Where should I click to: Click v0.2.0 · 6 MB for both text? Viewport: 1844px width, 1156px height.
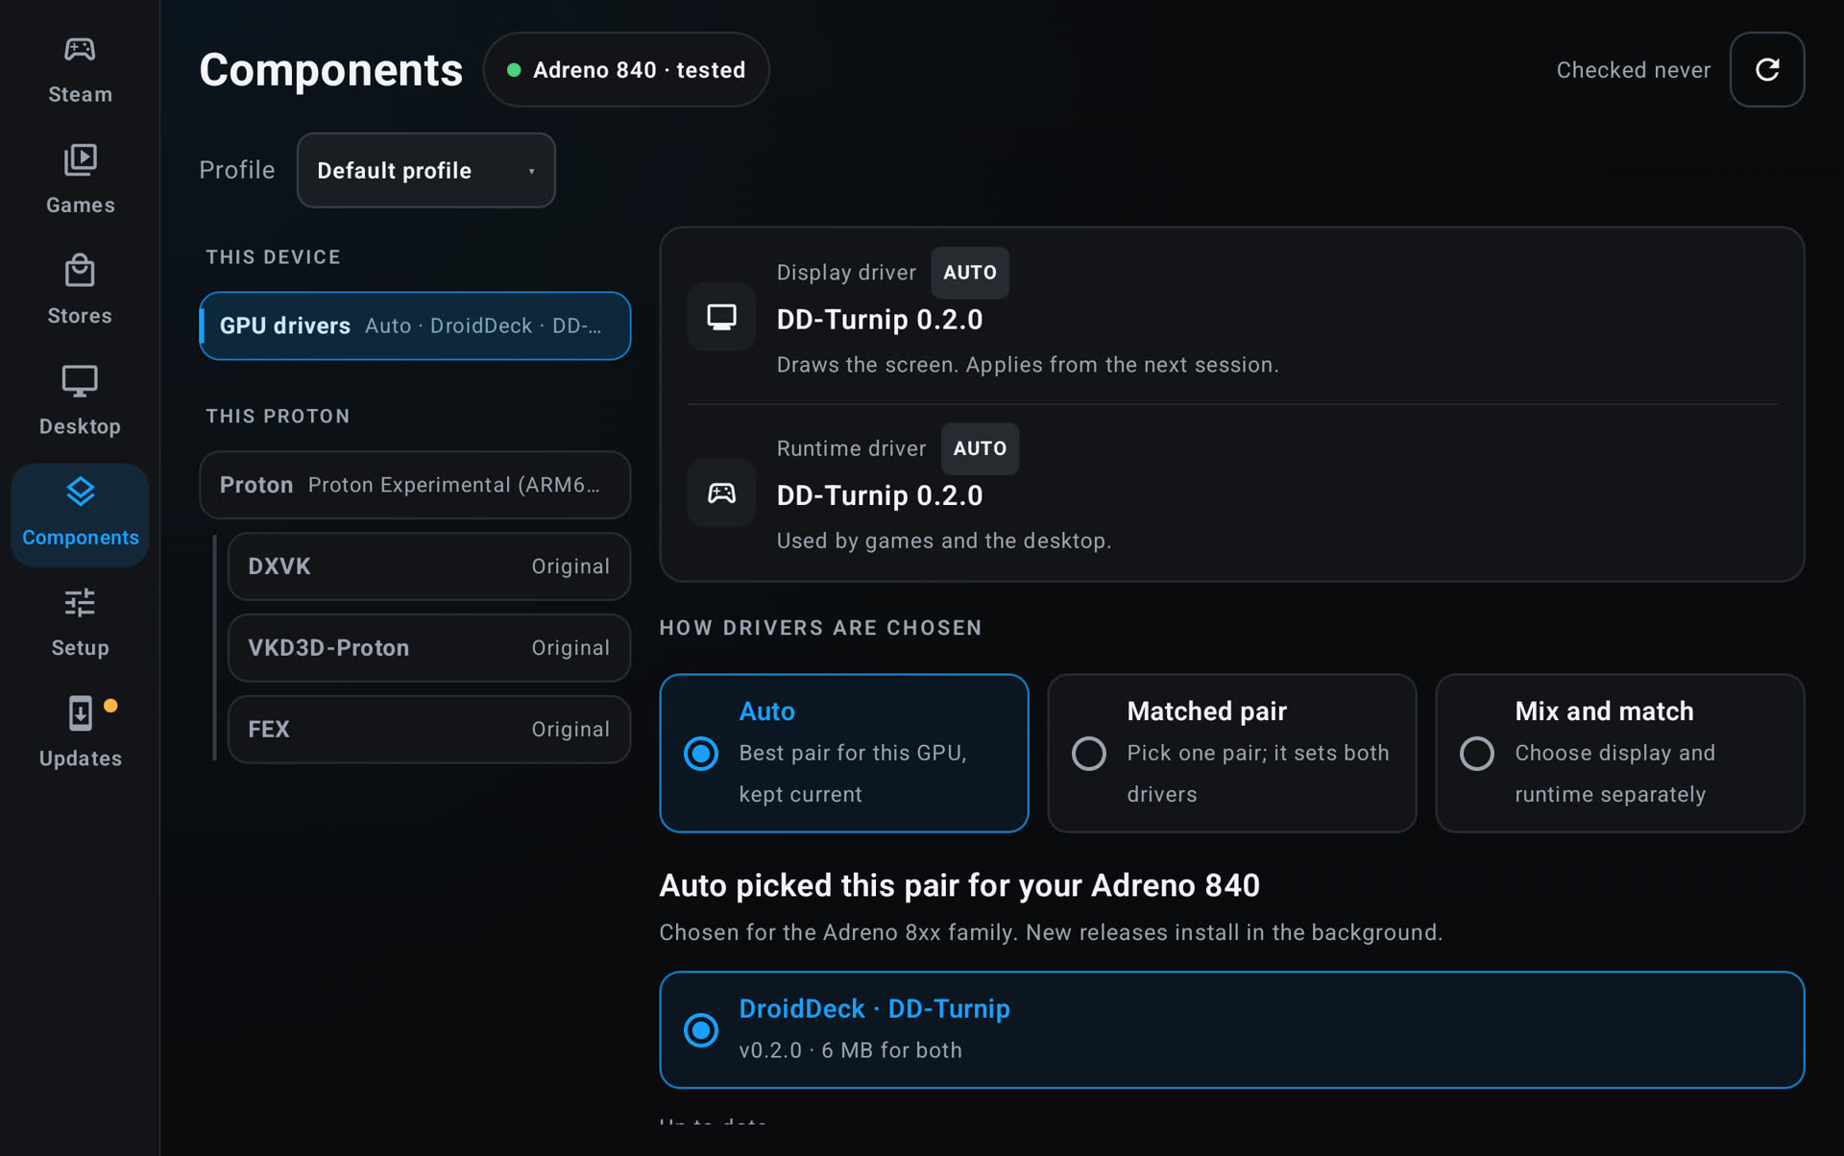(x=850, y=1050)
